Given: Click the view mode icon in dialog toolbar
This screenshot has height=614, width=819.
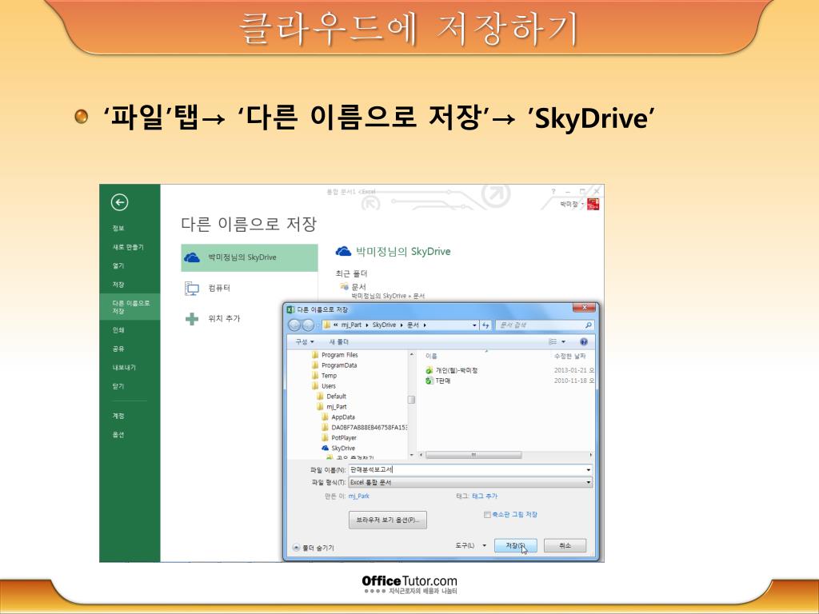Looking at the screenshot, I should click(553, 342).
